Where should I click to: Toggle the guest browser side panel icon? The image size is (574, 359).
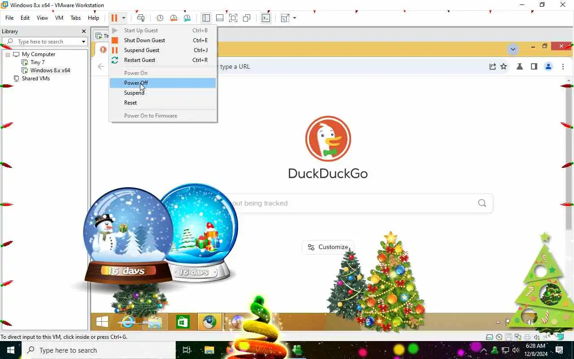pyautogui.click(x=534, y=66)
